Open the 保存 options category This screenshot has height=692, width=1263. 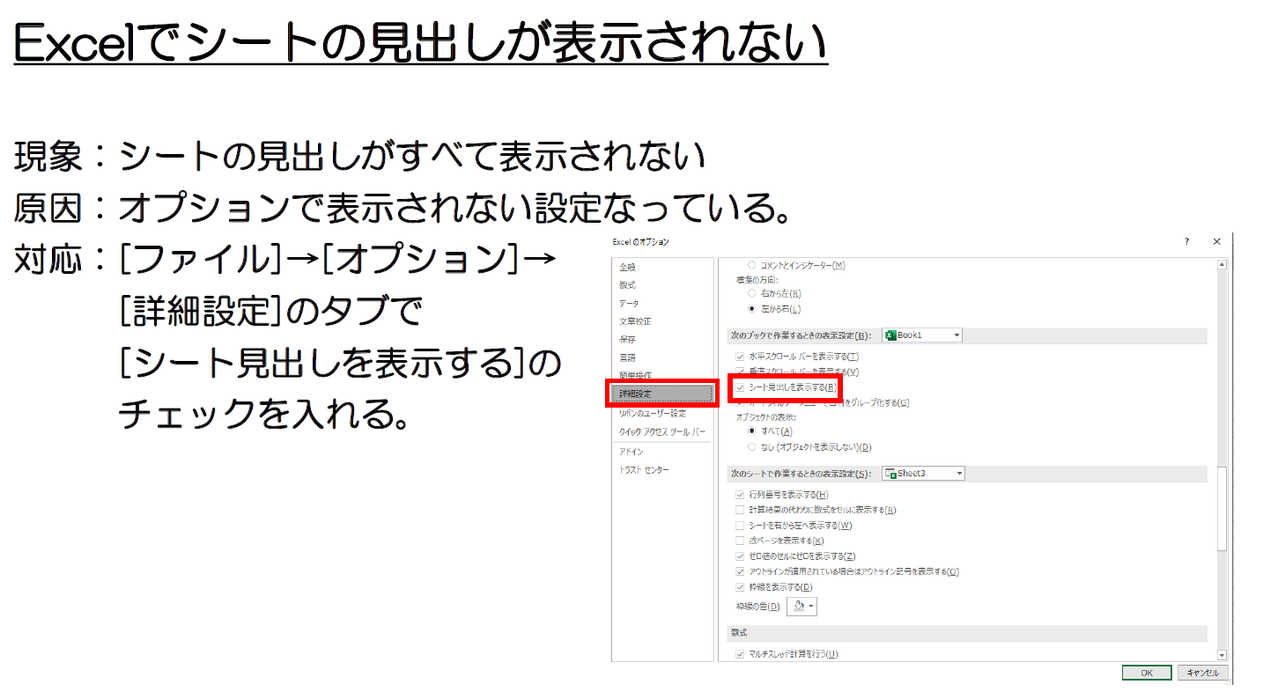pyautogui.click(x=661, y=339)
